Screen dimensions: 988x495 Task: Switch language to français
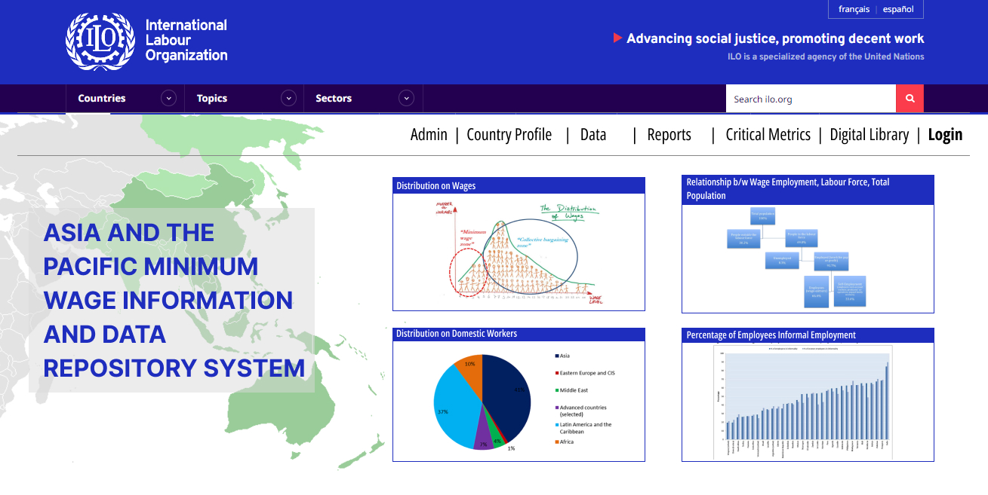(854, 9)
